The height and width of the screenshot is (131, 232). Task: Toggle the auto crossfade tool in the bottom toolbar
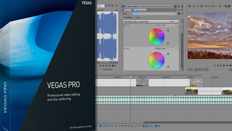(147, 126)
